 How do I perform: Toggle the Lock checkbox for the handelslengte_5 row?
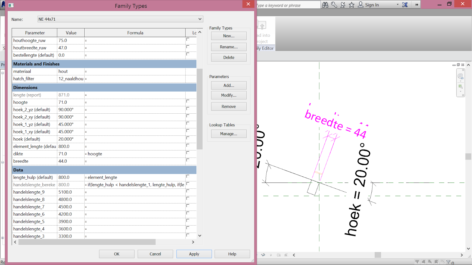point(188,220)
